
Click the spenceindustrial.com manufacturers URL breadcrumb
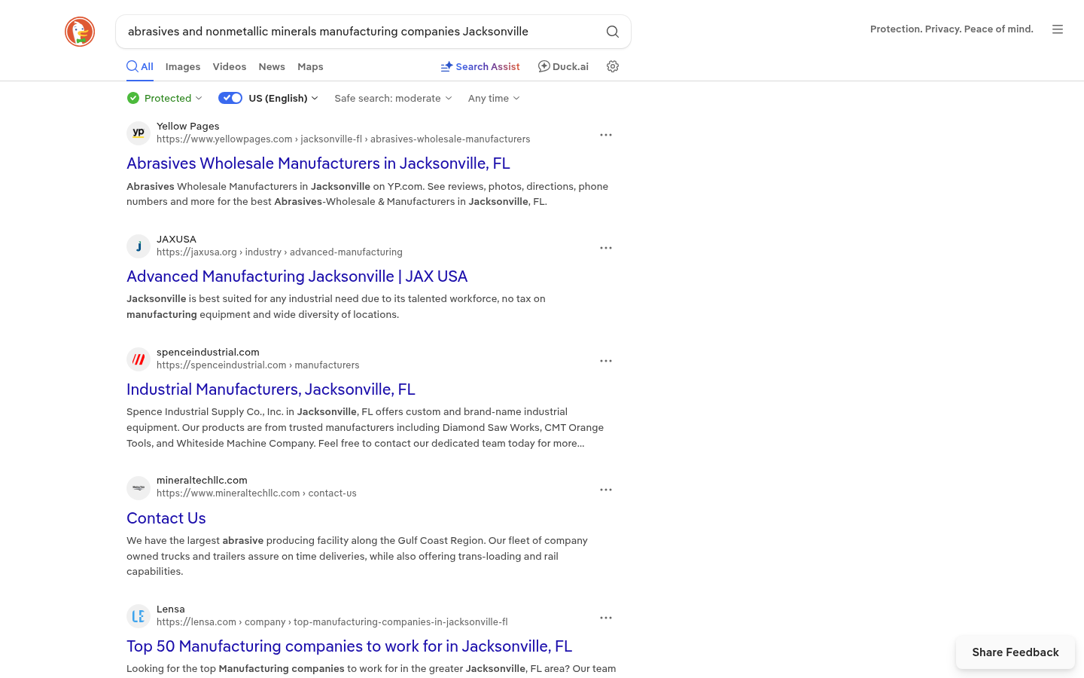pos(258,365)
